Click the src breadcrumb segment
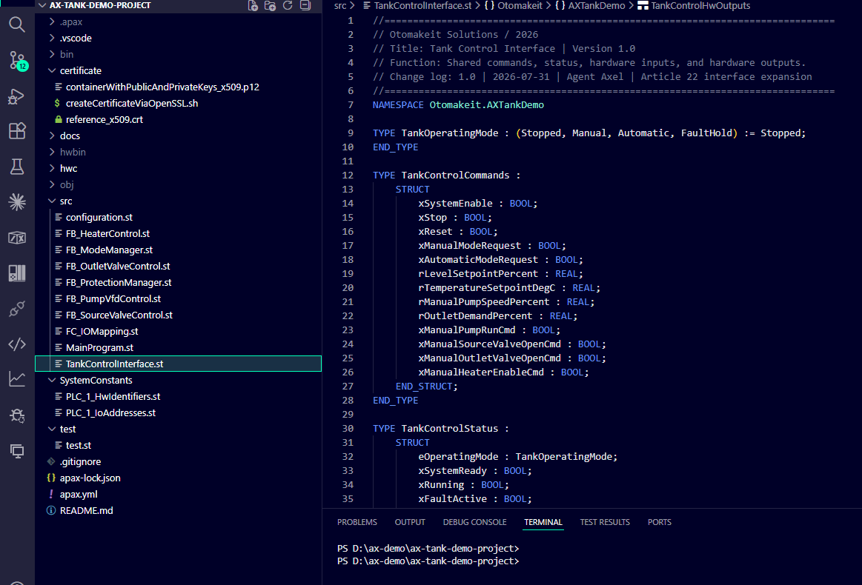862x585 pixels. click(x=340, y=5)
